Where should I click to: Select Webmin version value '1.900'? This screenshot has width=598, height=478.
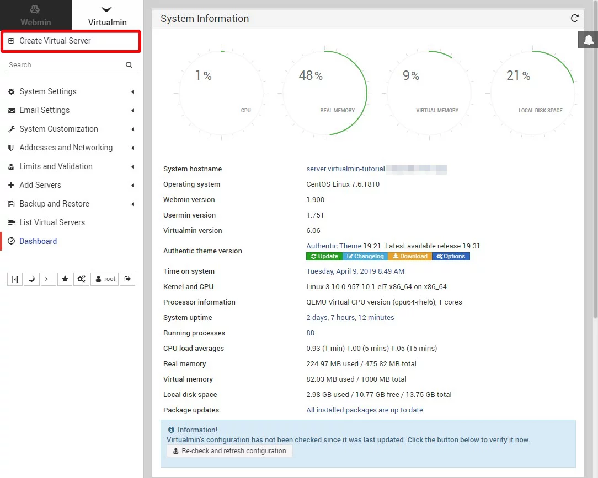(x=316, y=200)
